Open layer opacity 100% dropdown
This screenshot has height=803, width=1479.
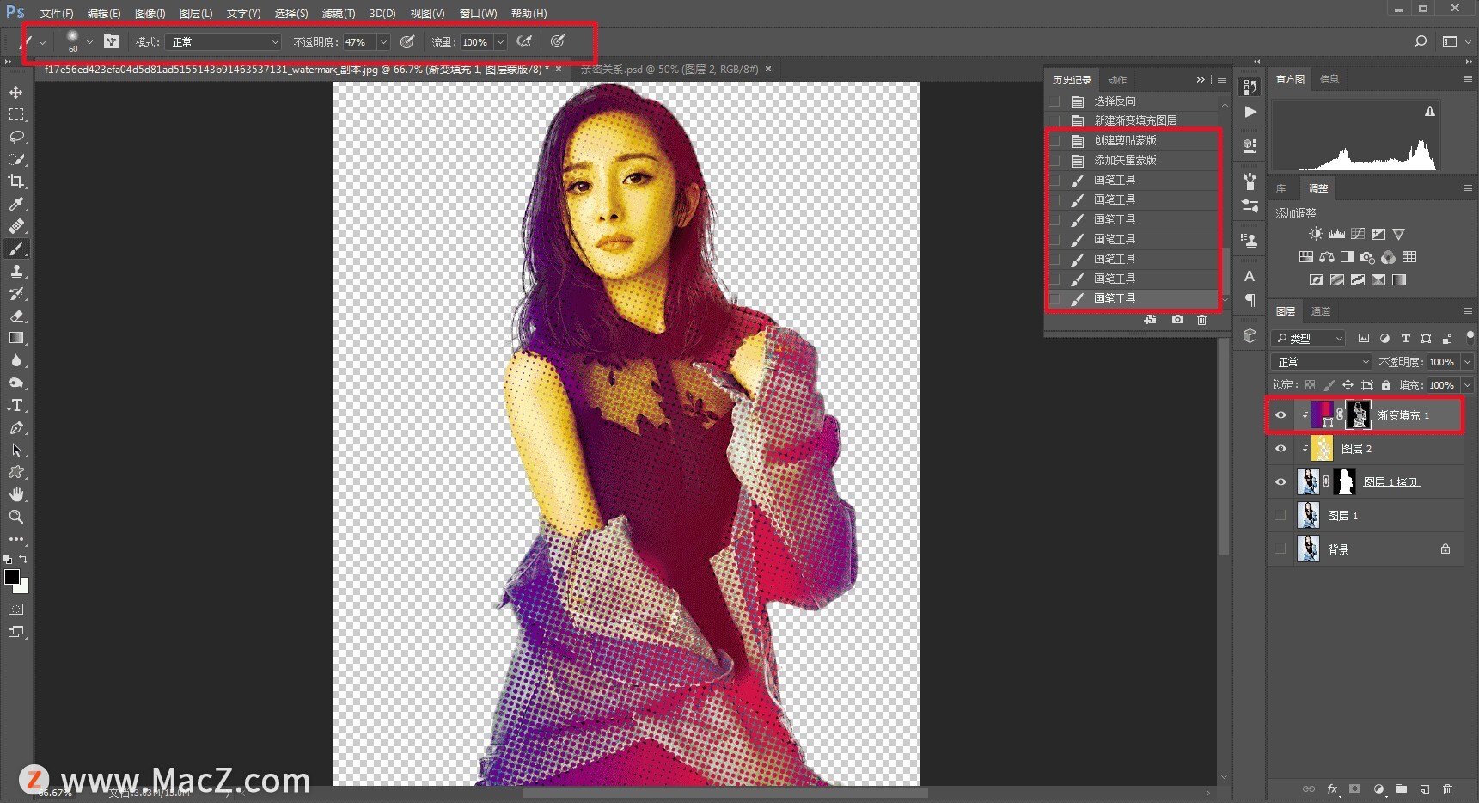pos(1468,362)
